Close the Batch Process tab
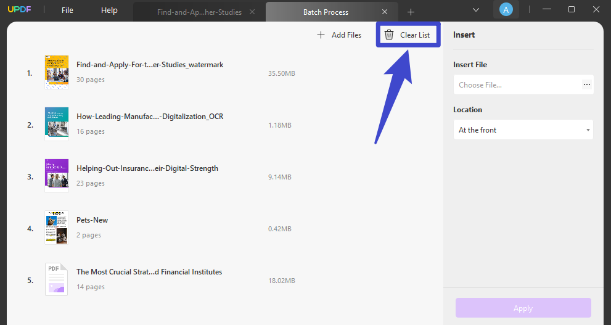Image resolution: width=611 pixels, height=325 pixels. click(x=385, y=12)
